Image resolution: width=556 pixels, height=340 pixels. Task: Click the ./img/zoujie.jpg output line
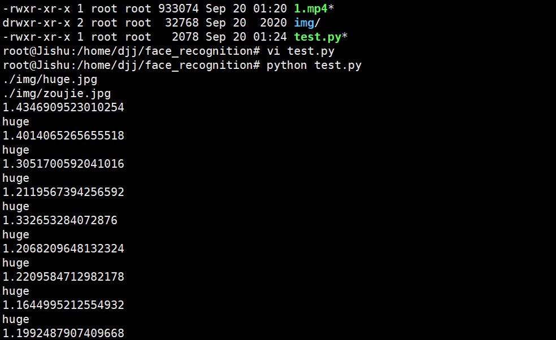click(x=57, y=93)
